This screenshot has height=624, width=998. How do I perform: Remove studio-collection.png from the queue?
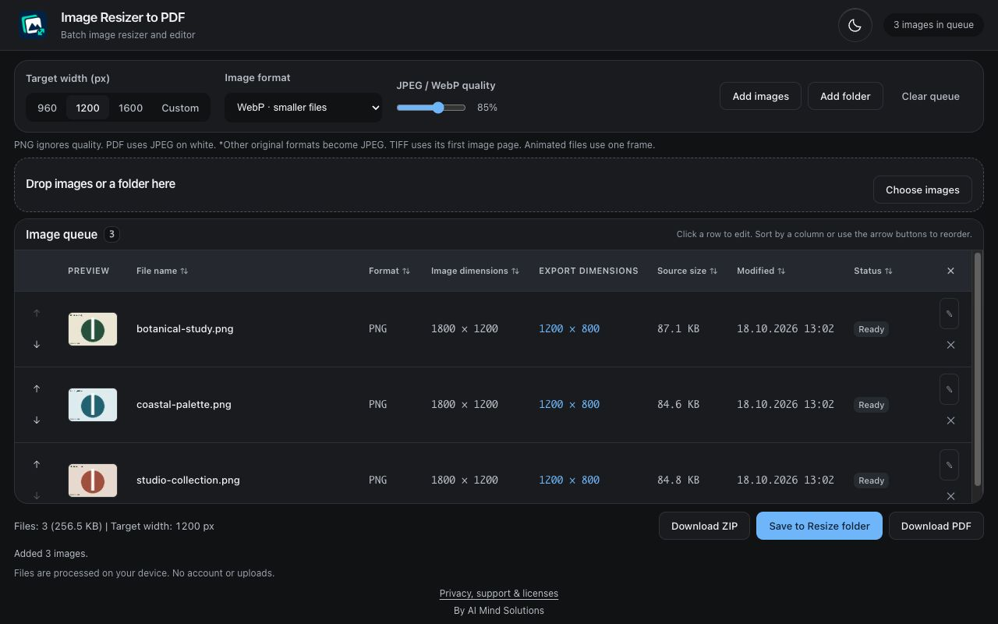click(950, 496)
